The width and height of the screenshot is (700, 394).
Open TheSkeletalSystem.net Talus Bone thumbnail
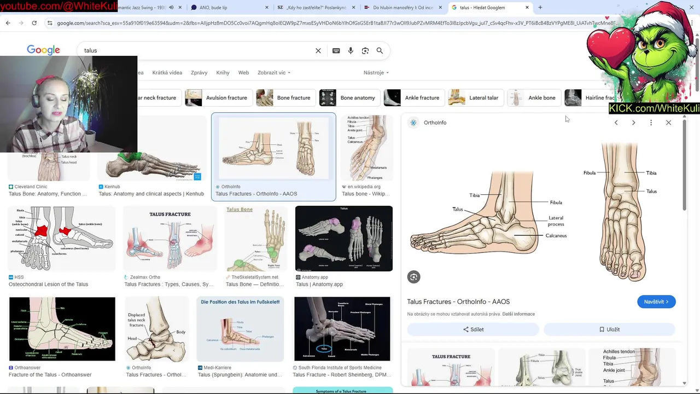point(256,238)
